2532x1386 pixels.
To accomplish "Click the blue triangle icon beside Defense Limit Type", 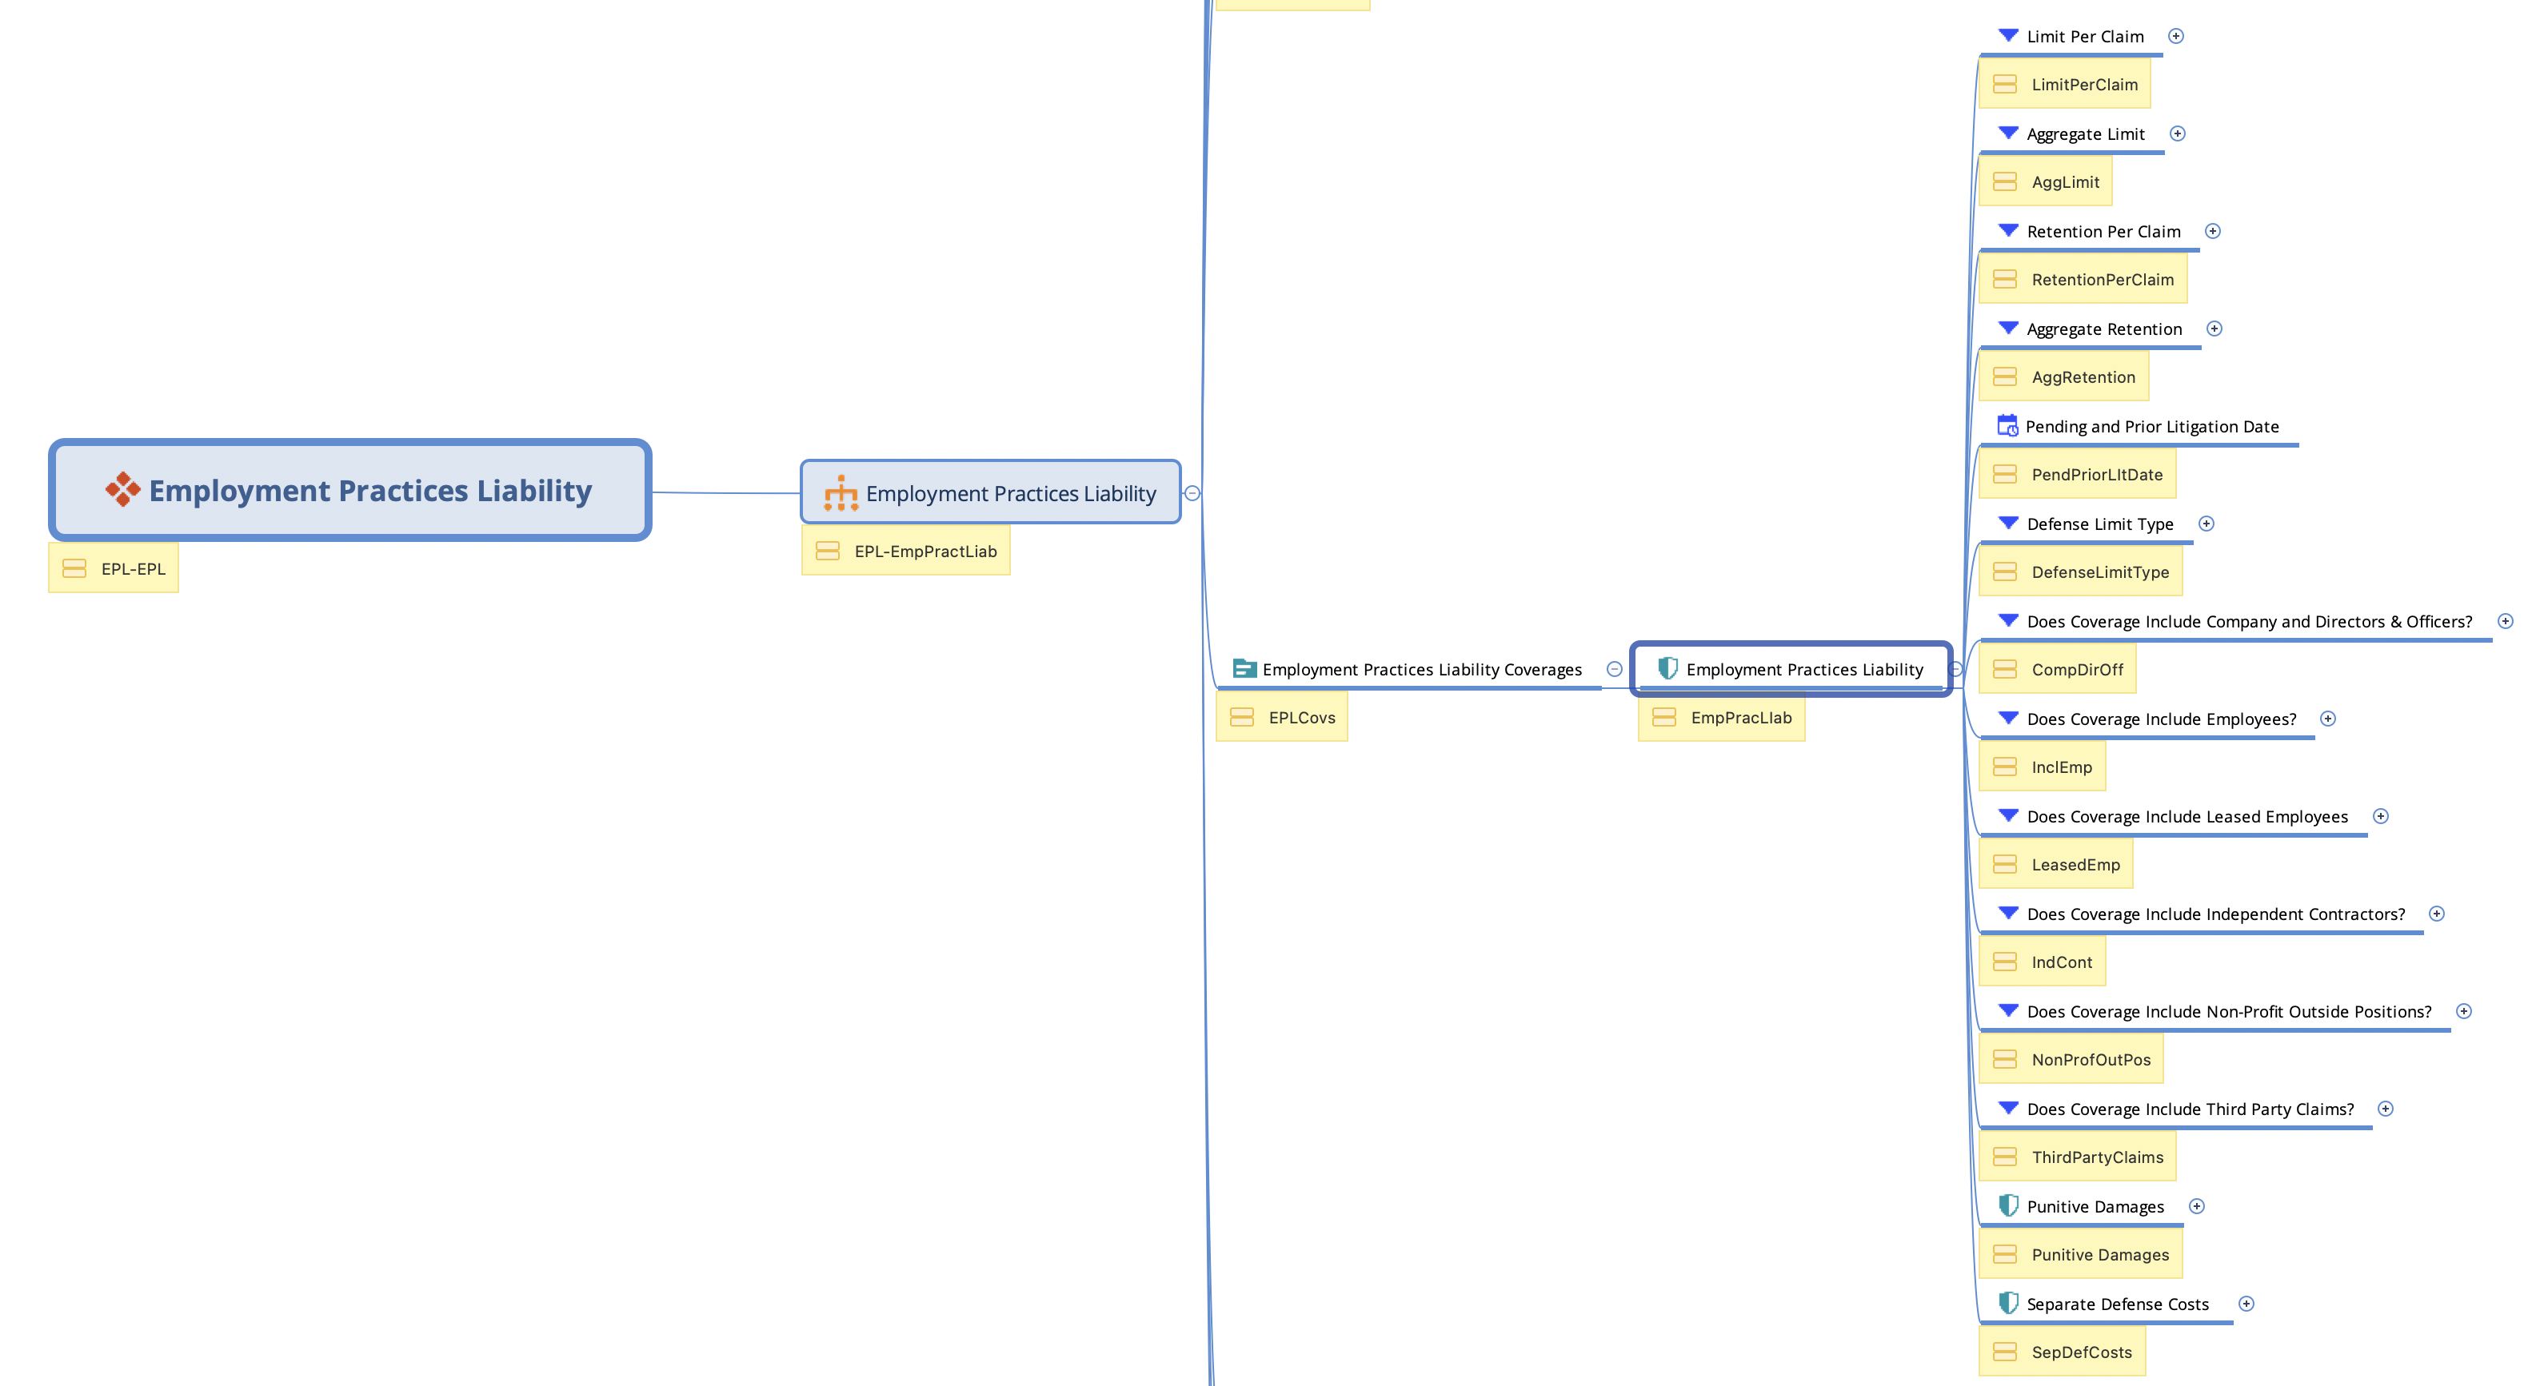I will [x=2008, y=523].
